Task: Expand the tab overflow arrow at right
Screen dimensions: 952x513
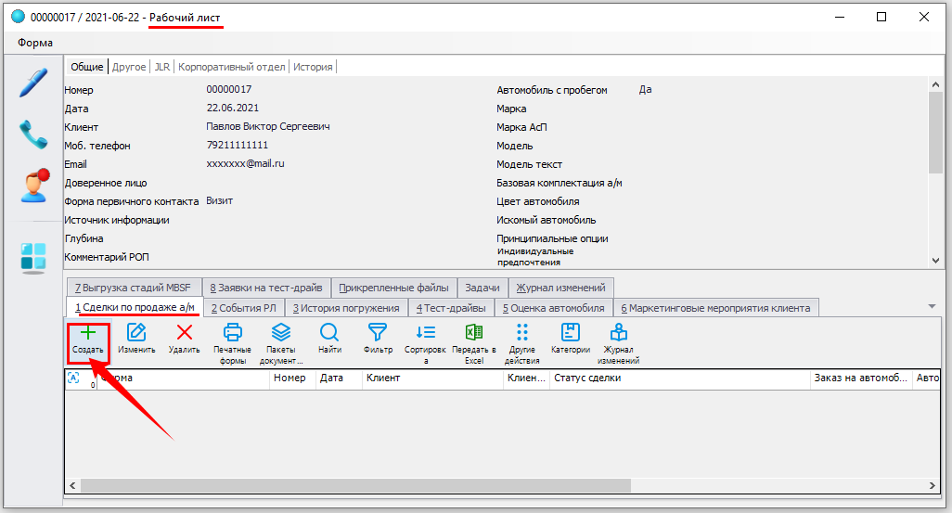Action: pyautogui.click(x=931, y=307)
